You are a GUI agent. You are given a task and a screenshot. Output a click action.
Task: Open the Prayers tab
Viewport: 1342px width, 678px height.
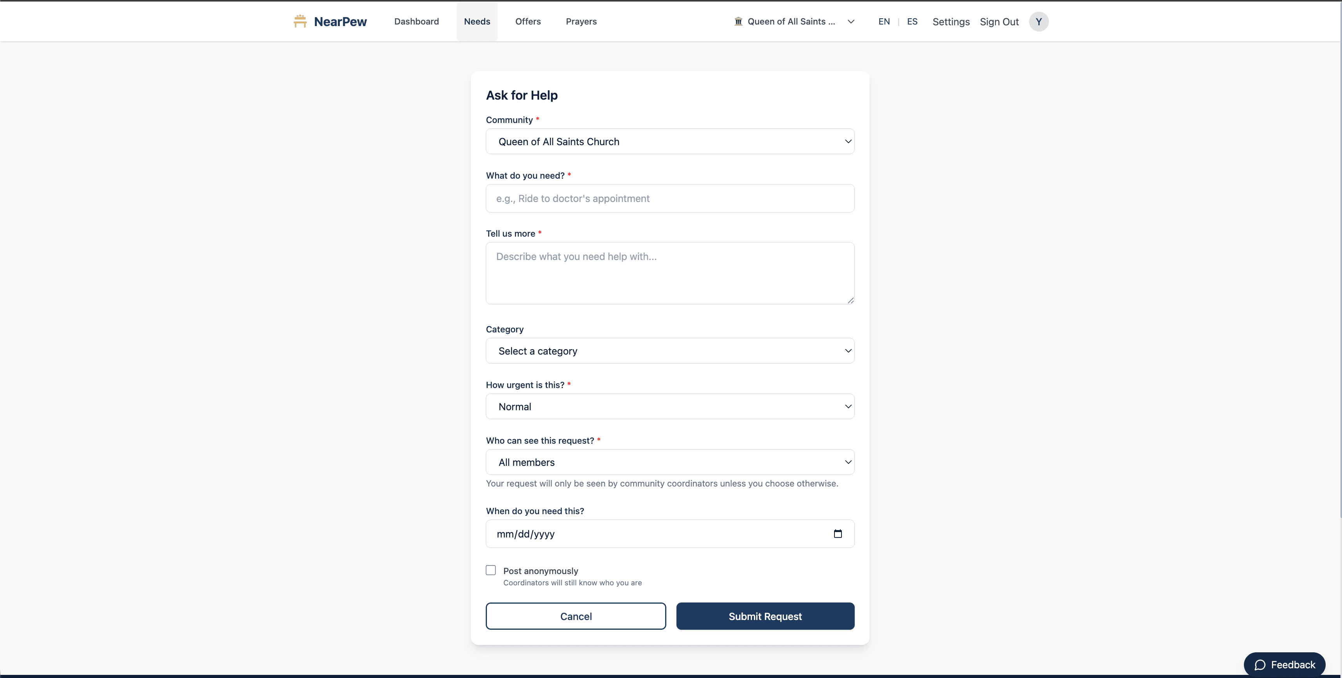(581, 21)
